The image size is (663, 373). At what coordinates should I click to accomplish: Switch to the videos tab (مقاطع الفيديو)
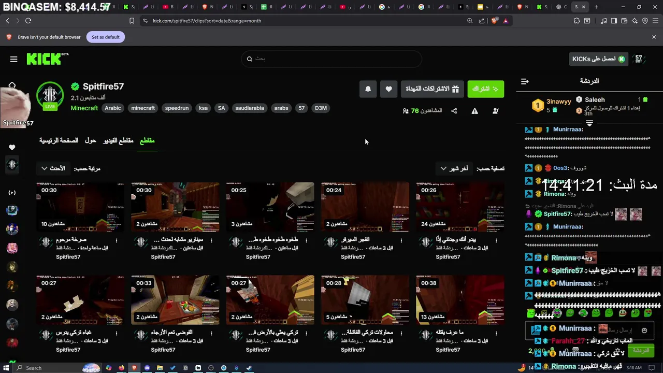(118, 141)
